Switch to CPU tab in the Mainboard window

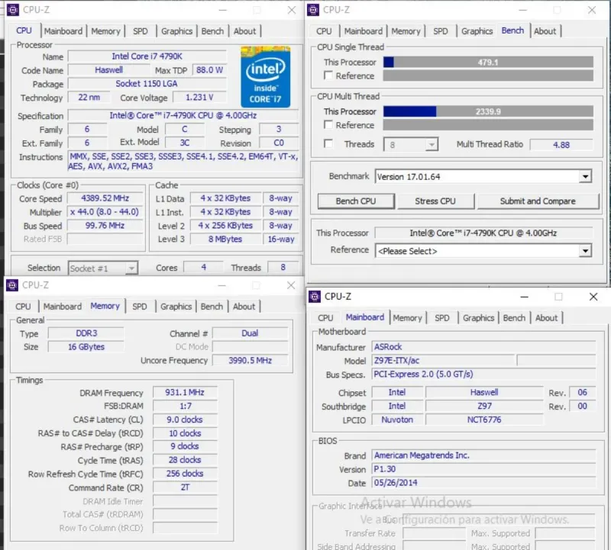pyautogui.click(x=325, y=318)
